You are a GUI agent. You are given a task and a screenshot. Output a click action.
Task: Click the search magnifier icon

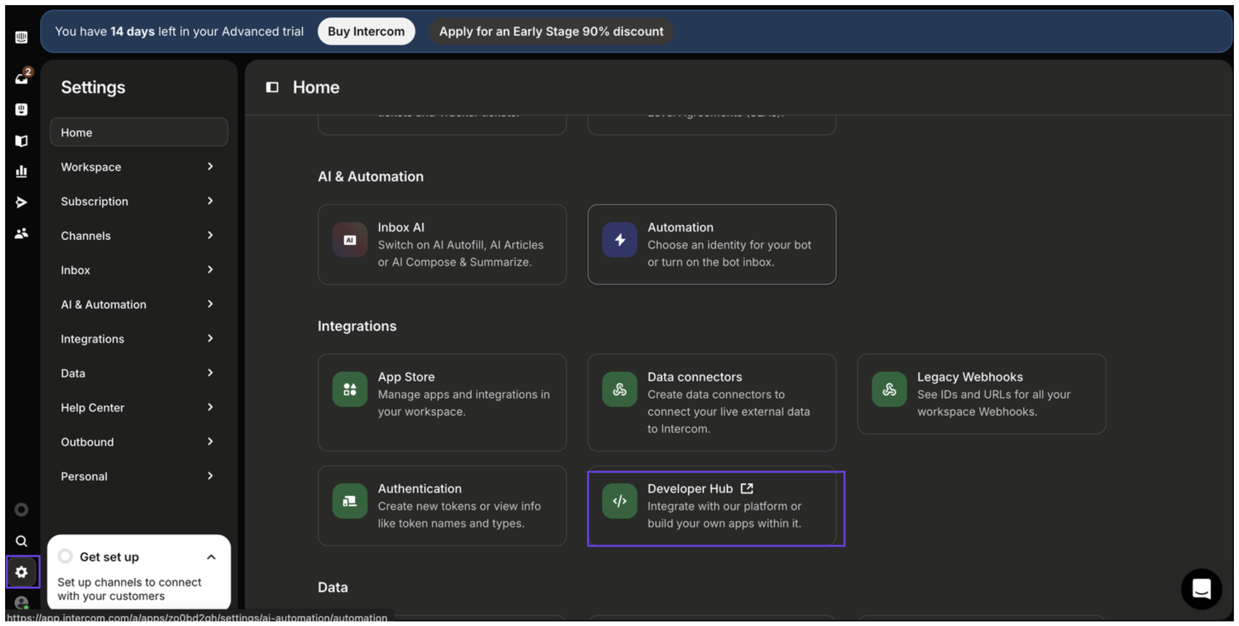click(21, 541)
